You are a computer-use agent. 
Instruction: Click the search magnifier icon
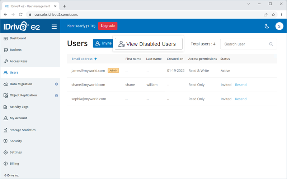click(x=271, y=44)
